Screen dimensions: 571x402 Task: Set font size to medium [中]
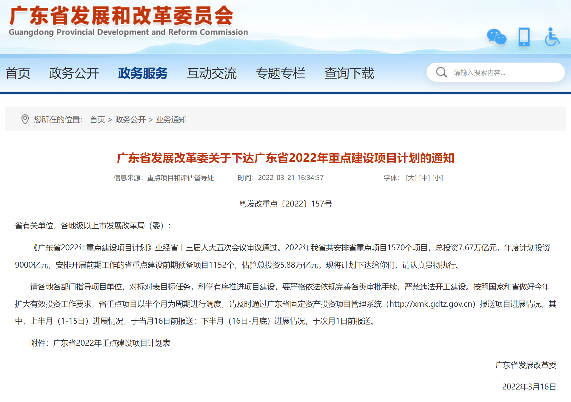[x=424, y=178]
